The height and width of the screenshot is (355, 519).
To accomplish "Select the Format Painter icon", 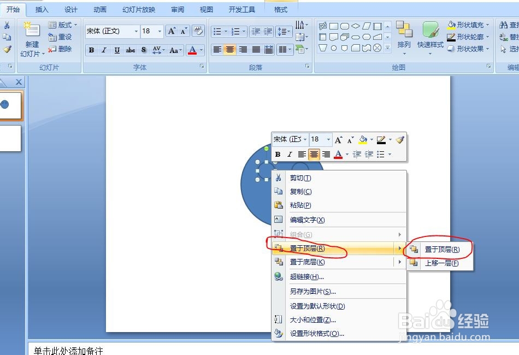I will [x=7, y=48].
